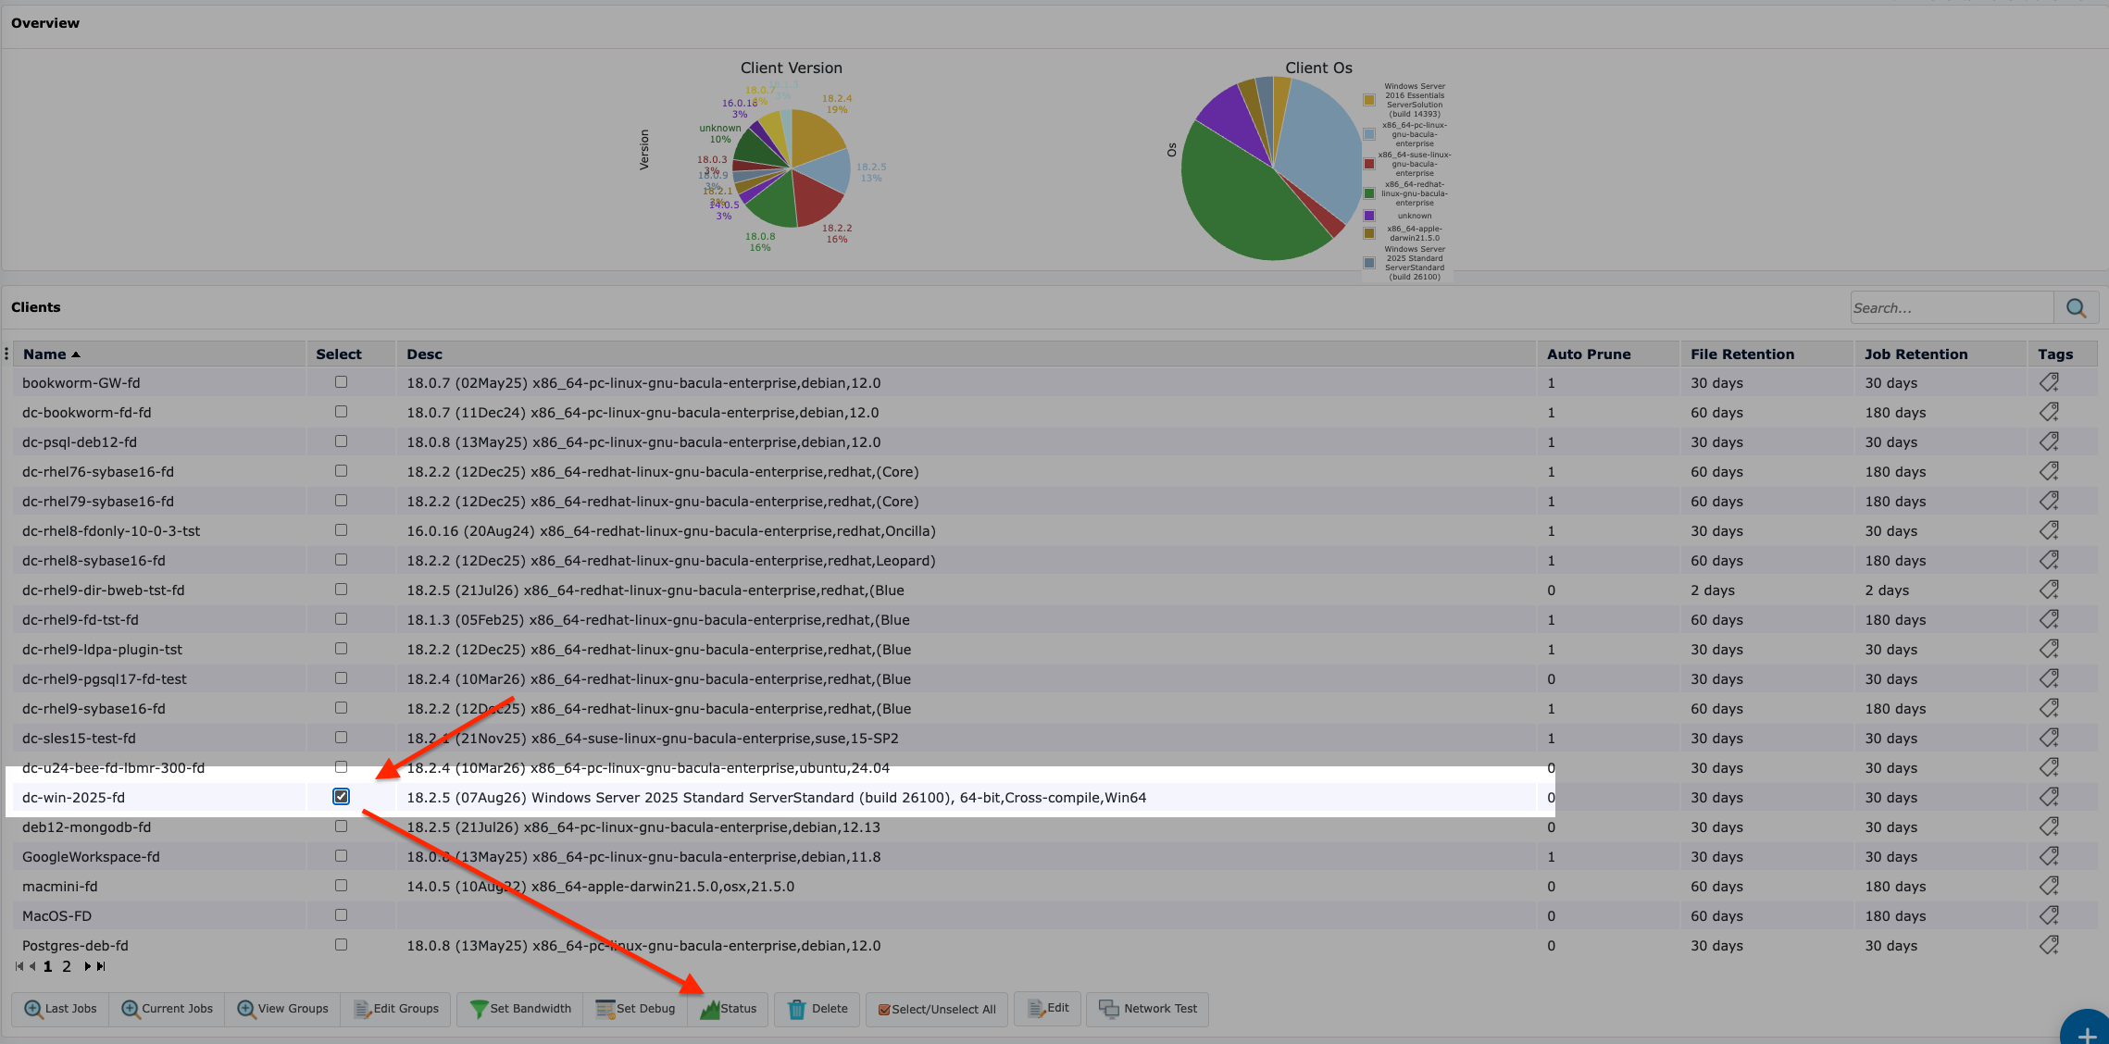Click the search magnifier icon
This screenshot has height=1044, width=2109.
point(2076,308)
